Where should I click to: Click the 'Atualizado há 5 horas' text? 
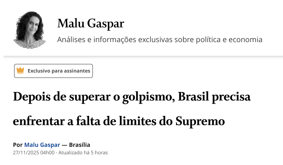(x=83, y=153)
